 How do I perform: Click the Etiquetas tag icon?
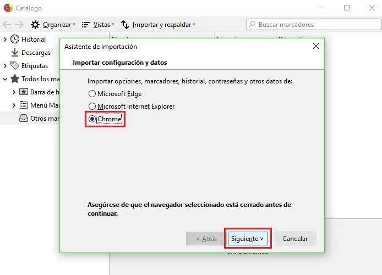15,65
